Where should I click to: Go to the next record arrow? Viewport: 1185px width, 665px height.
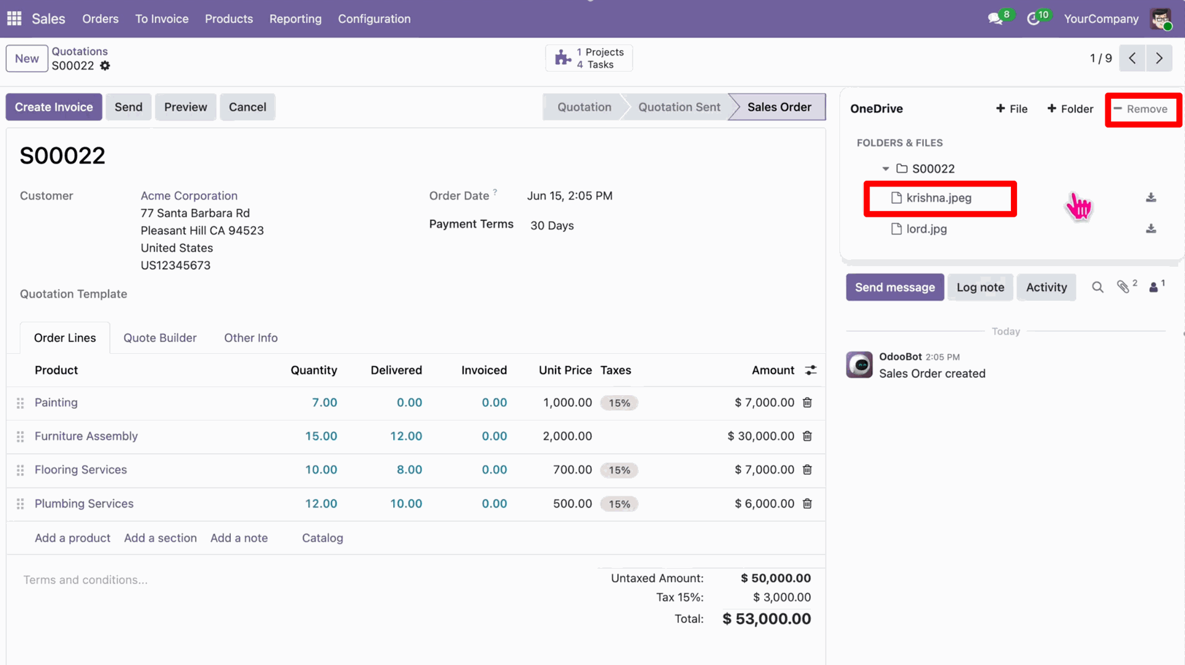1159,58
